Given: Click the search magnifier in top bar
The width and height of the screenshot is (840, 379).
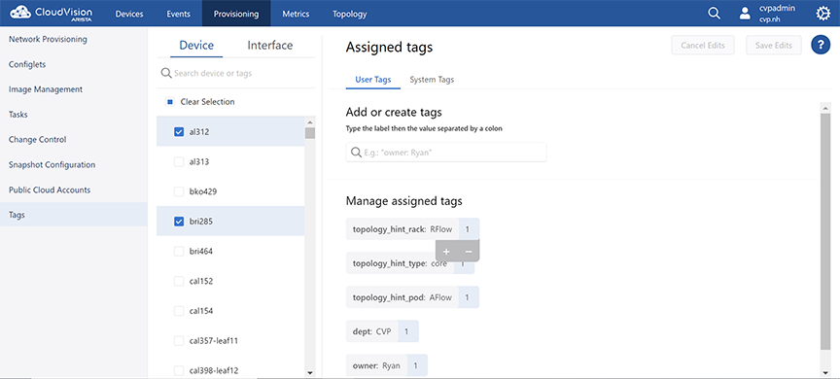Looking at the screenshot, I should (714, 14).
